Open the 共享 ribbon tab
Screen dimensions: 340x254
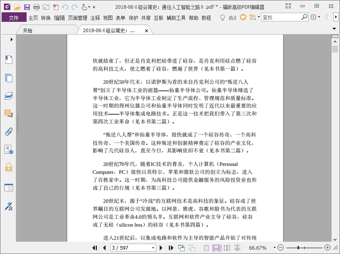pyautogui.click(x=146, y=18)
